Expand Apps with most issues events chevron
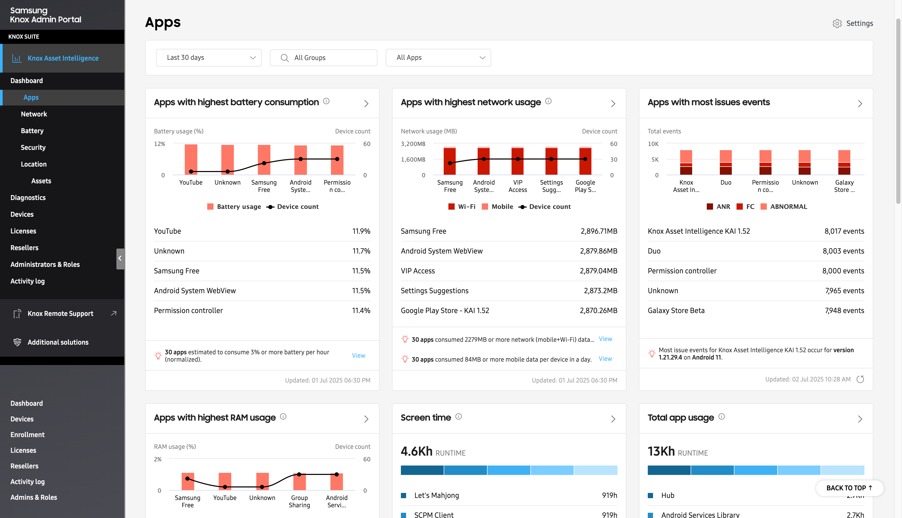 pos(860,104)
